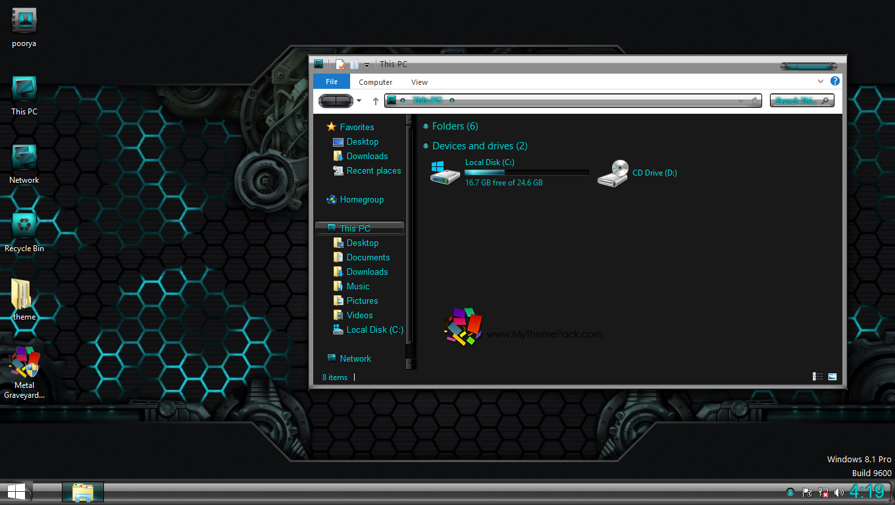Click the Favorites star icon in navigation pane
Screen dimensions: 895x505
point(331,127)
